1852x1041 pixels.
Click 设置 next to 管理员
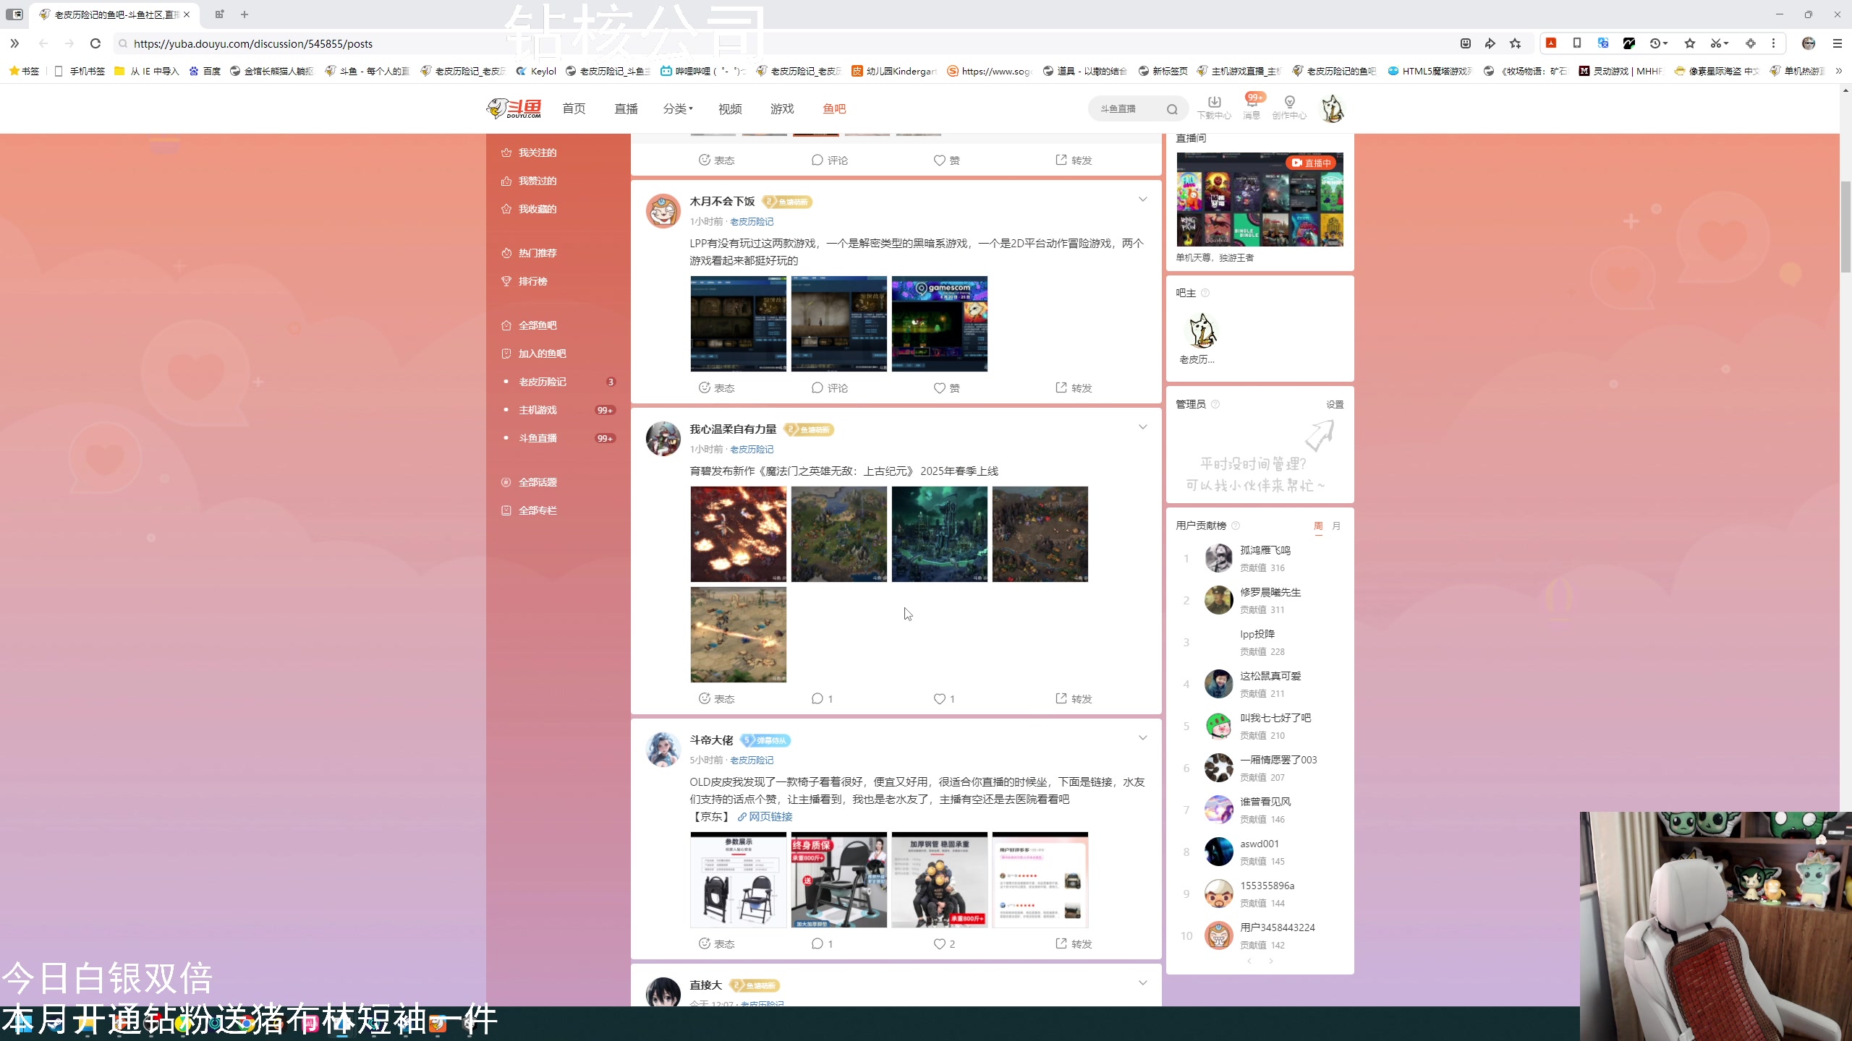tap(1335, 405)
